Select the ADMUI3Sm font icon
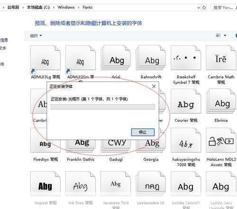This screenshot has width=237, height=209. [x=81, y=58]
